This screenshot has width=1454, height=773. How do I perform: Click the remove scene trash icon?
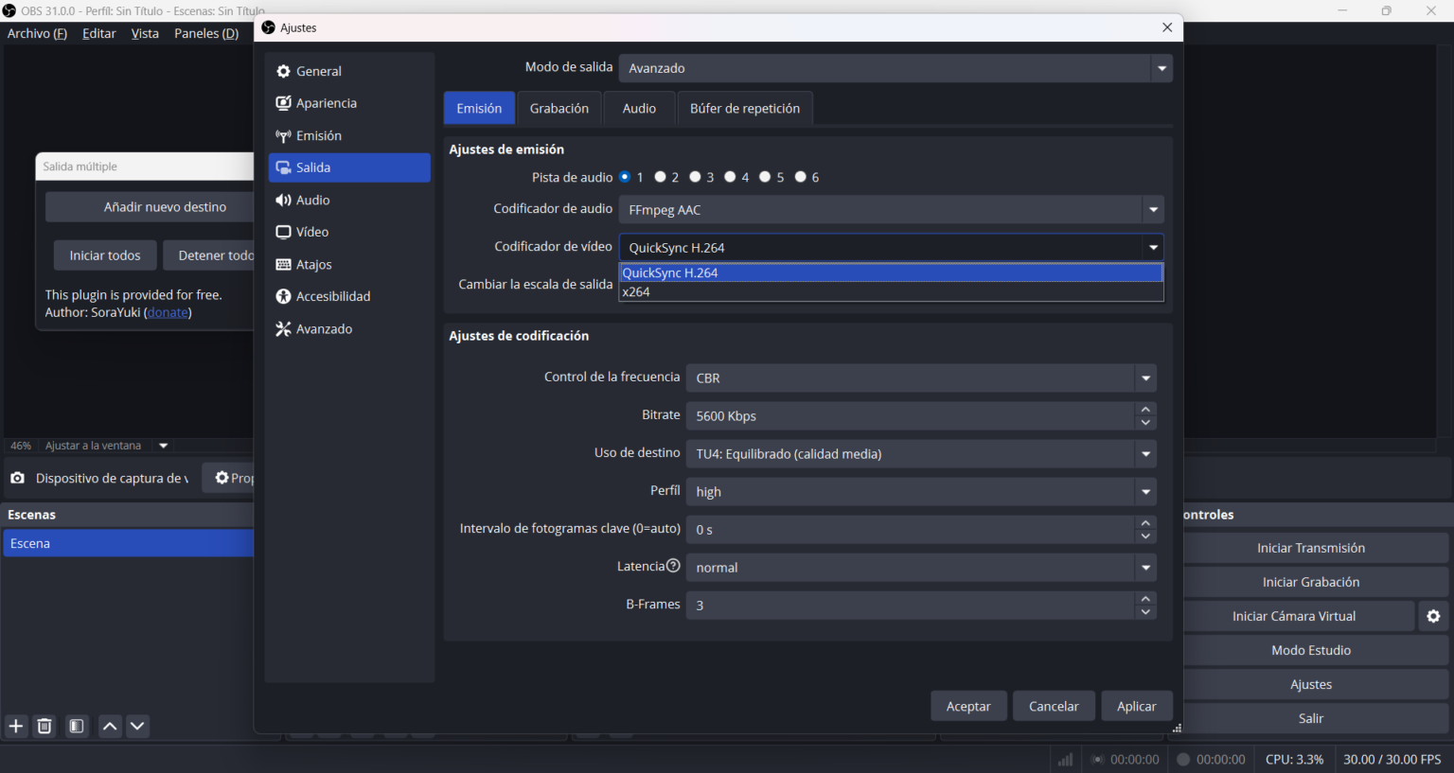click(44, 726)
